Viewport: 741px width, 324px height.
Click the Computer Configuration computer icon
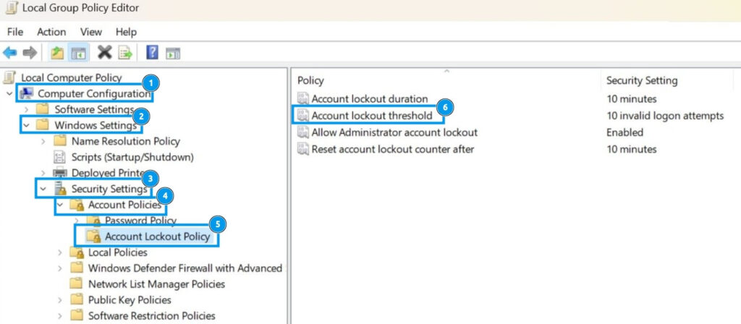(x=27, y=93)
